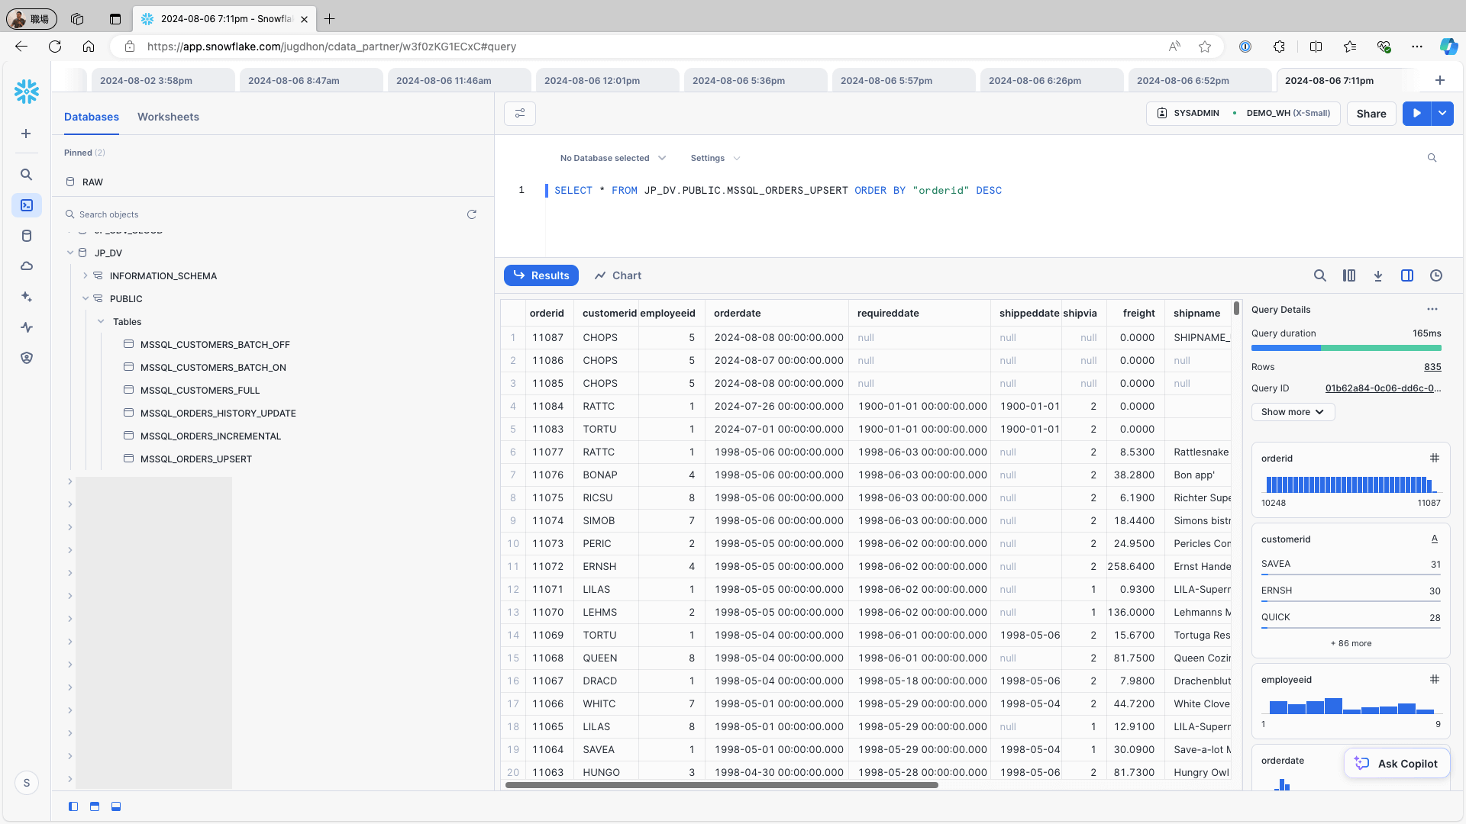
Task: Click the Snowflake logo in the sidebar
Action: [27, 92]
